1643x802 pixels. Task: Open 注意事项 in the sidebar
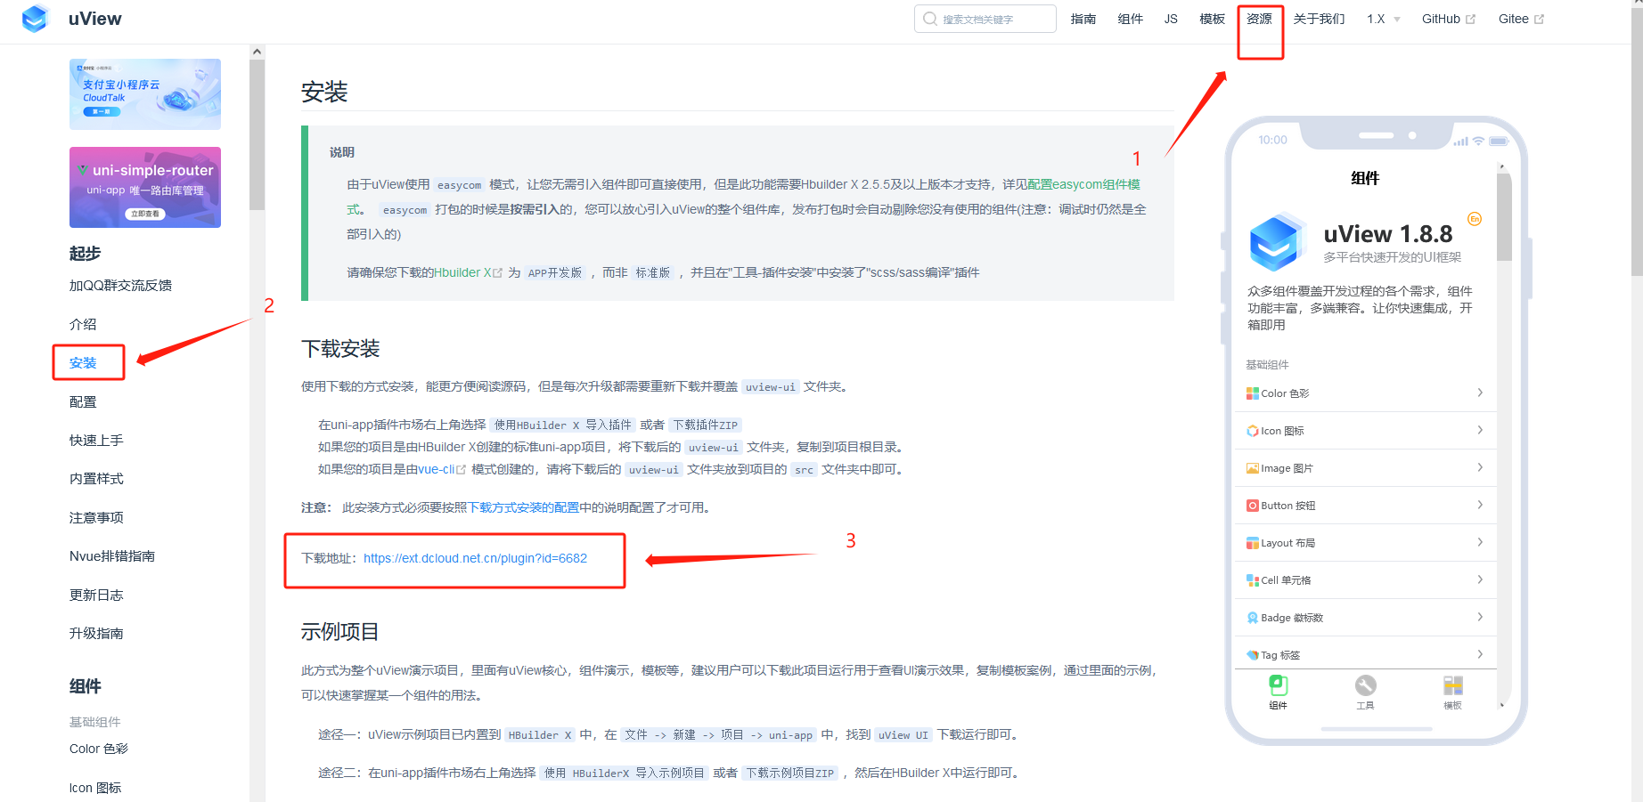[x=96, y=518]
